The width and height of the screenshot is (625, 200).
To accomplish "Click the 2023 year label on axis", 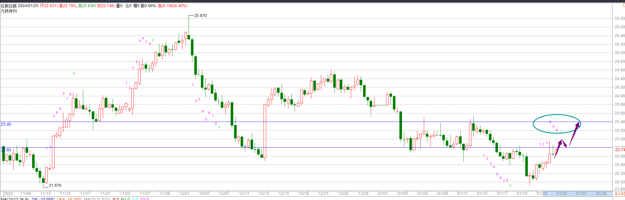I will tap(9, 193).
